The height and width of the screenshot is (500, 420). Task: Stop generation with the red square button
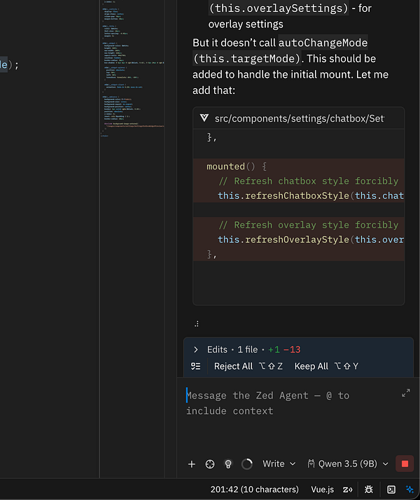pyautogui.click(x=405, y=464)
